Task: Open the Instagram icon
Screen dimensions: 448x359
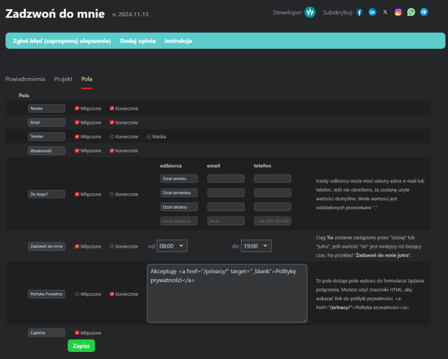Action: coord(398,12)
